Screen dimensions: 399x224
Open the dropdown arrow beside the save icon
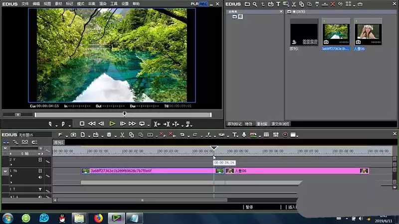[x=116, y=136]
